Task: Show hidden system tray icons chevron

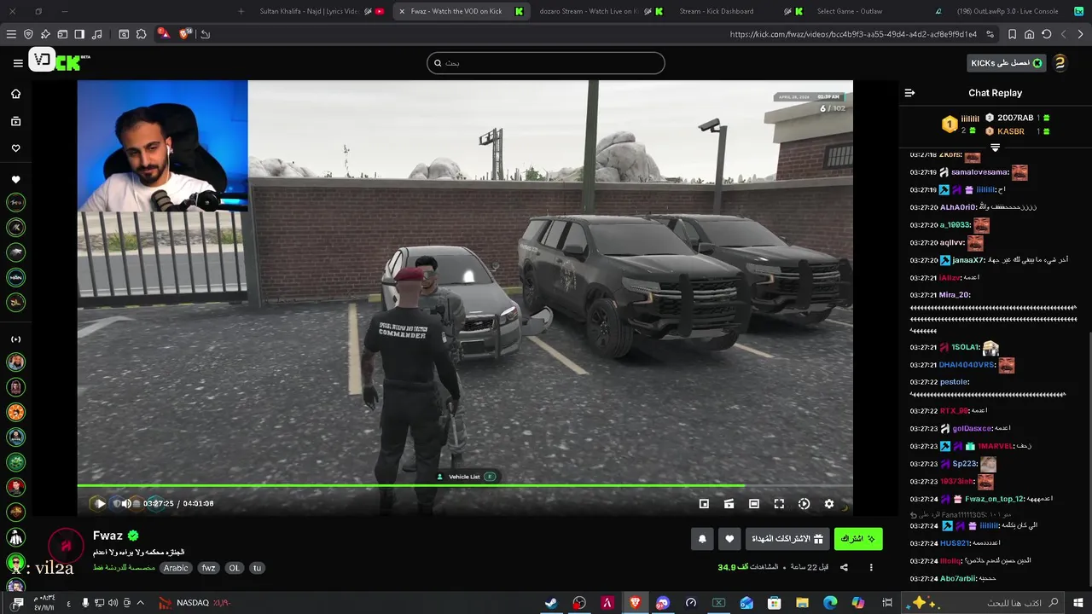Action: (140, 603)
